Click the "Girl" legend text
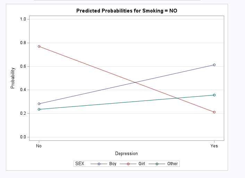 pos(142,164)
